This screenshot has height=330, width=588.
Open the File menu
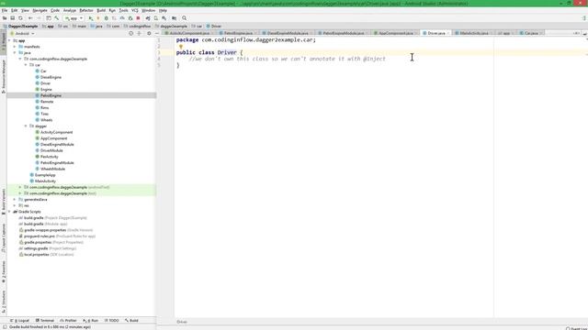pos(5,10)
